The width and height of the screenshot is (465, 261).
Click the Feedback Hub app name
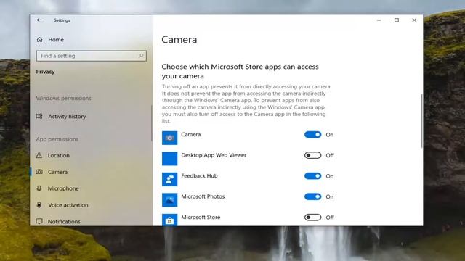pyautogui.click(x=199, y=175)
